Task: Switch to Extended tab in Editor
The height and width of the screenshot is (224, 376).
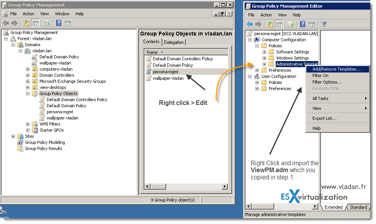Action: point(333,207)
